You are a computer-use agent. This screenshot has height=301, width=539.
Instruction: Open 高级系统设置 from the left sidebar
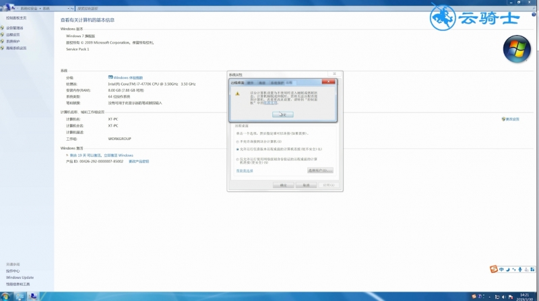pos(16,48)
